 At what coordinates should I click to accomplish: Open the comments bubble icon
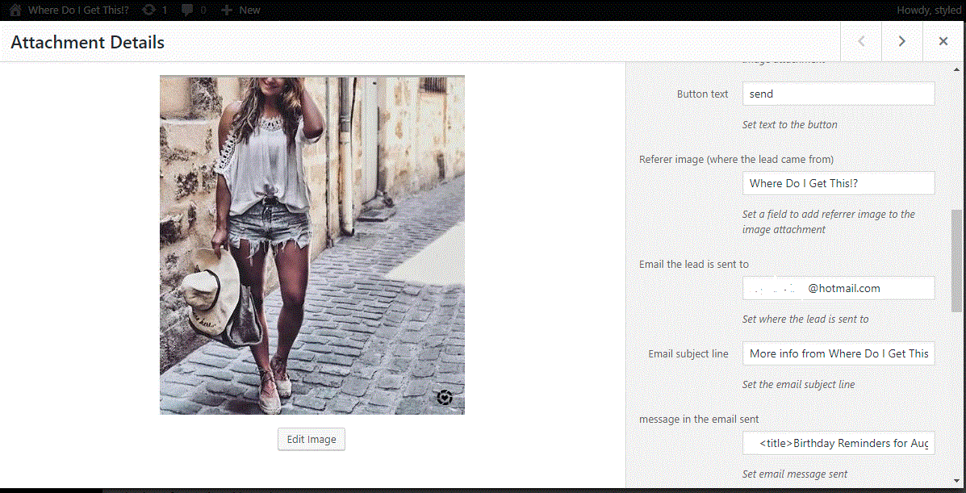click(x=188, y=10)
